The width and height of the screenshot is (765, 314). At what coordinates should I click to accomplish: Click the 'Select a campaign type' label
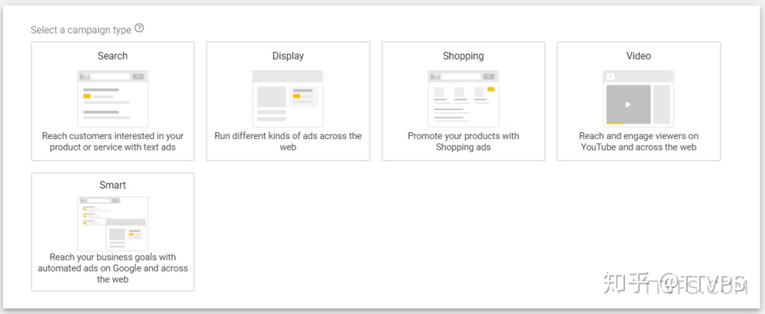click(x=80, y=30)
